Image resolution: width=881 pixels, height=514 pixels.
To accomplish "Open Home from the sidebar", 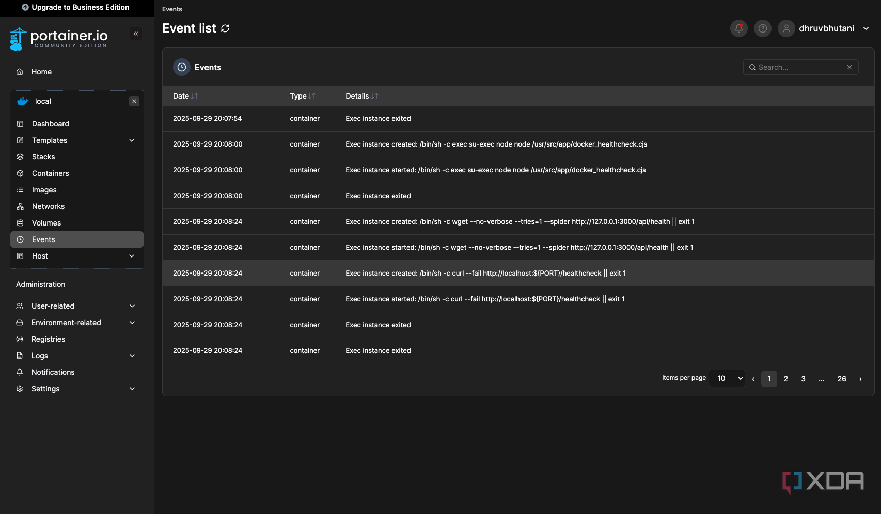I will (77, 72).
